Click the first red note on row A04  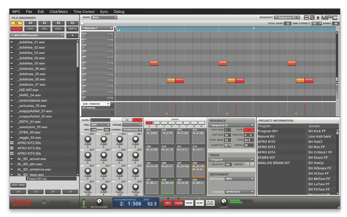180,81
